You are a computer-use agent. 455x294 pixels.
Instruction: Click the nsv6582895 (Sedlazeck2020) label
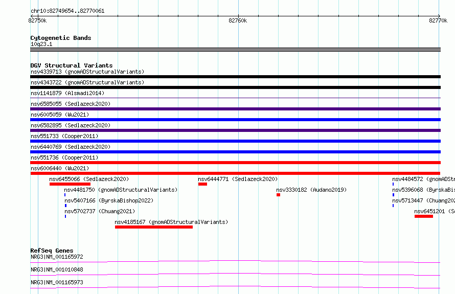(71, 125)
